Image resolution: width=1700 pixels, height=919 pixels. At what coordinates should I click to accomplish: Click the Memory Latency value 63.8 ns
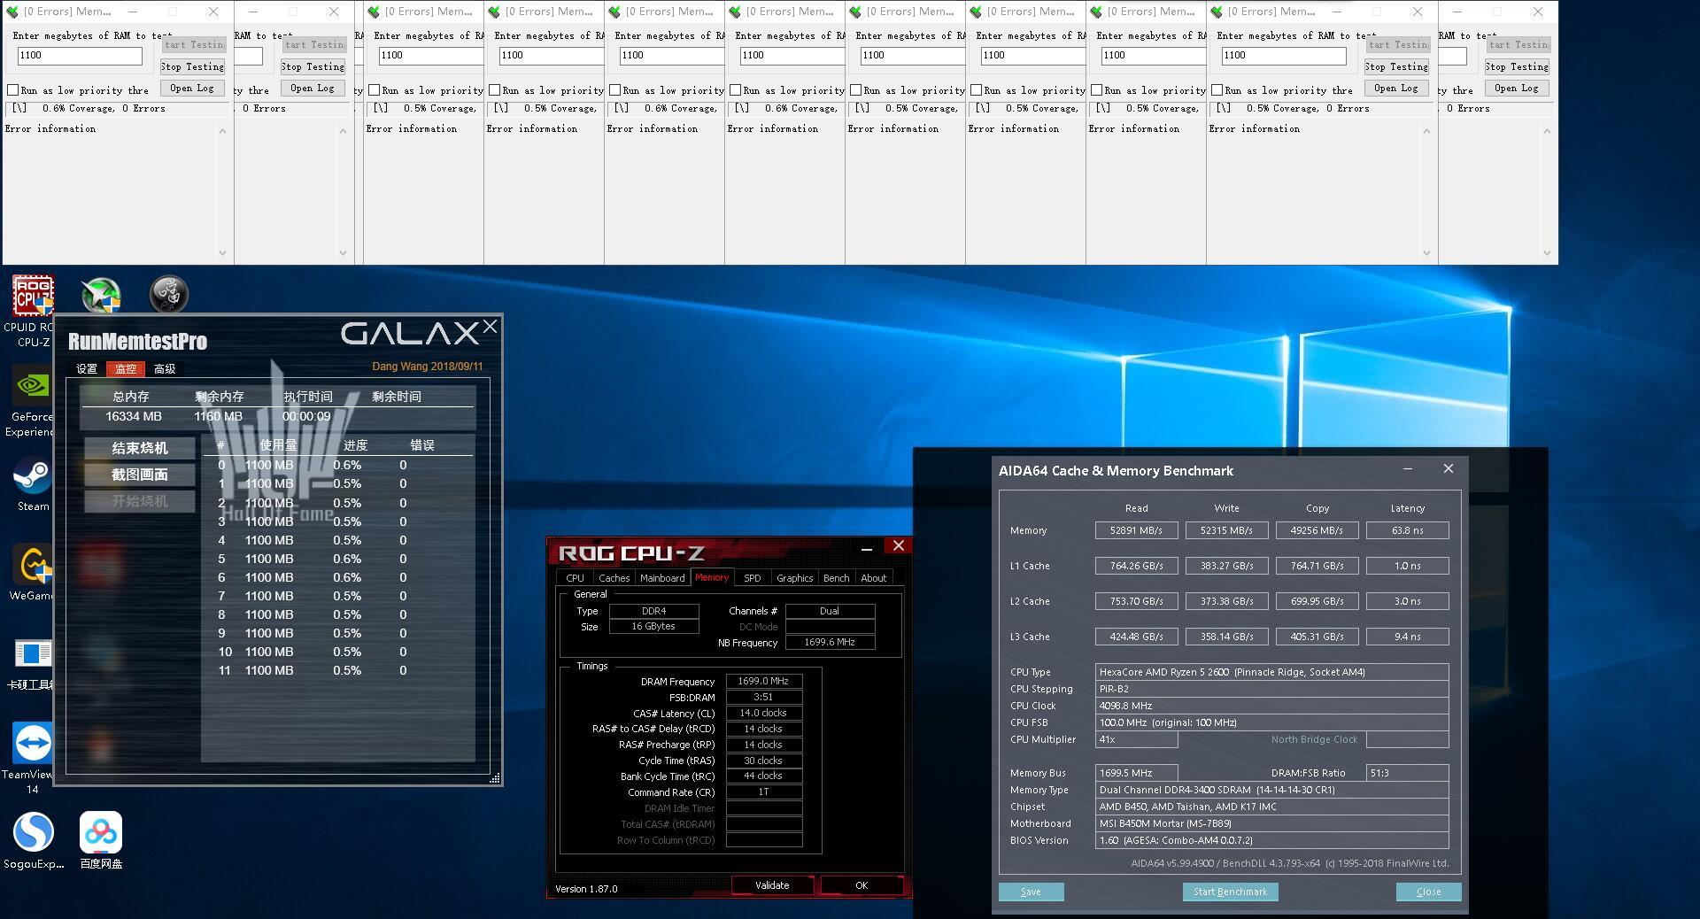pos(1408,530)
